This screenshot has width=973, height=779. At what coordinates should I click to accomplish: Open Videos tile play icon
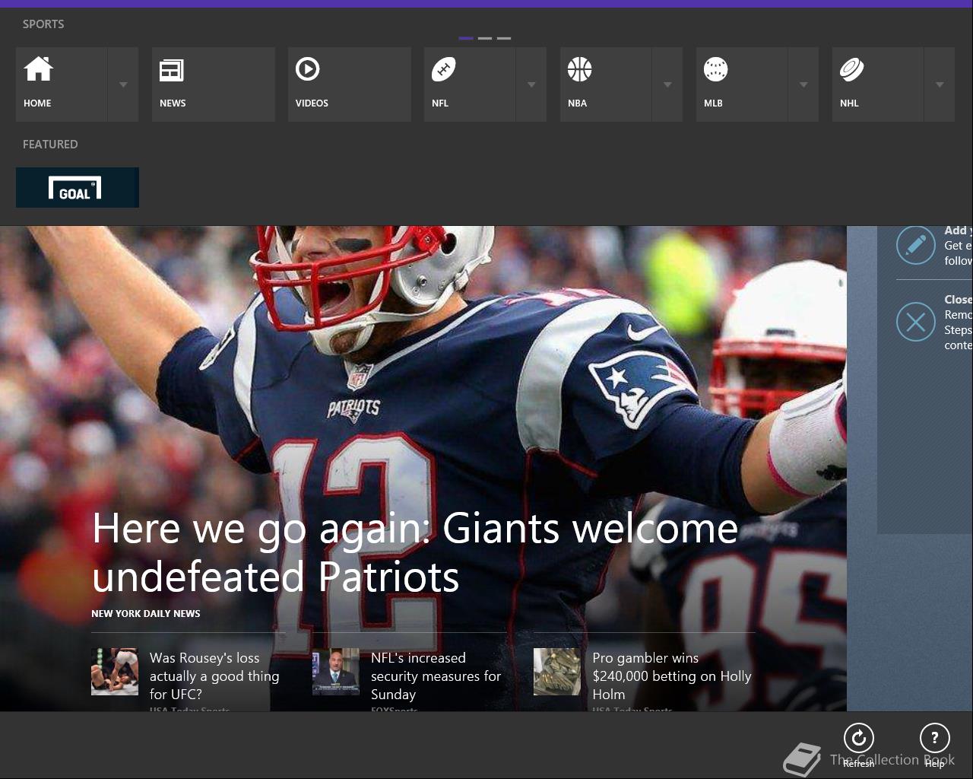coord(307,69)
